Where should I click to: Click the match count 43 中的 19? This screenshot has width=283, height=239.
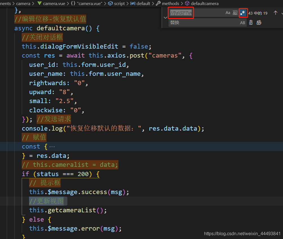click(x=258, y=13)
